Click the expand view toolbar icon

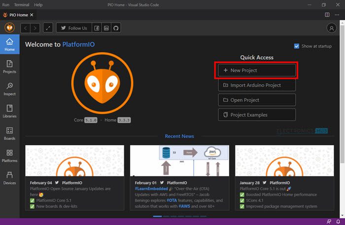[48, 28]
